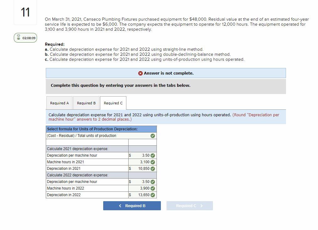Click the green check next to 3,100
This screenshot has width=318, height=230.
153,162
